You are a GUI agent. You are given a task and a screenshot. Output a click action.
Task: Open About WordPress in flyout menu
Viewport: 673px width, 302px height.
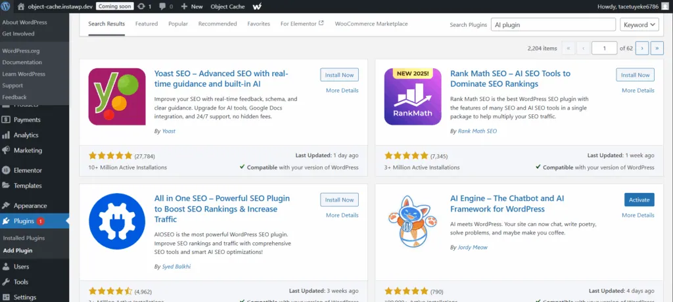(24, 22)
